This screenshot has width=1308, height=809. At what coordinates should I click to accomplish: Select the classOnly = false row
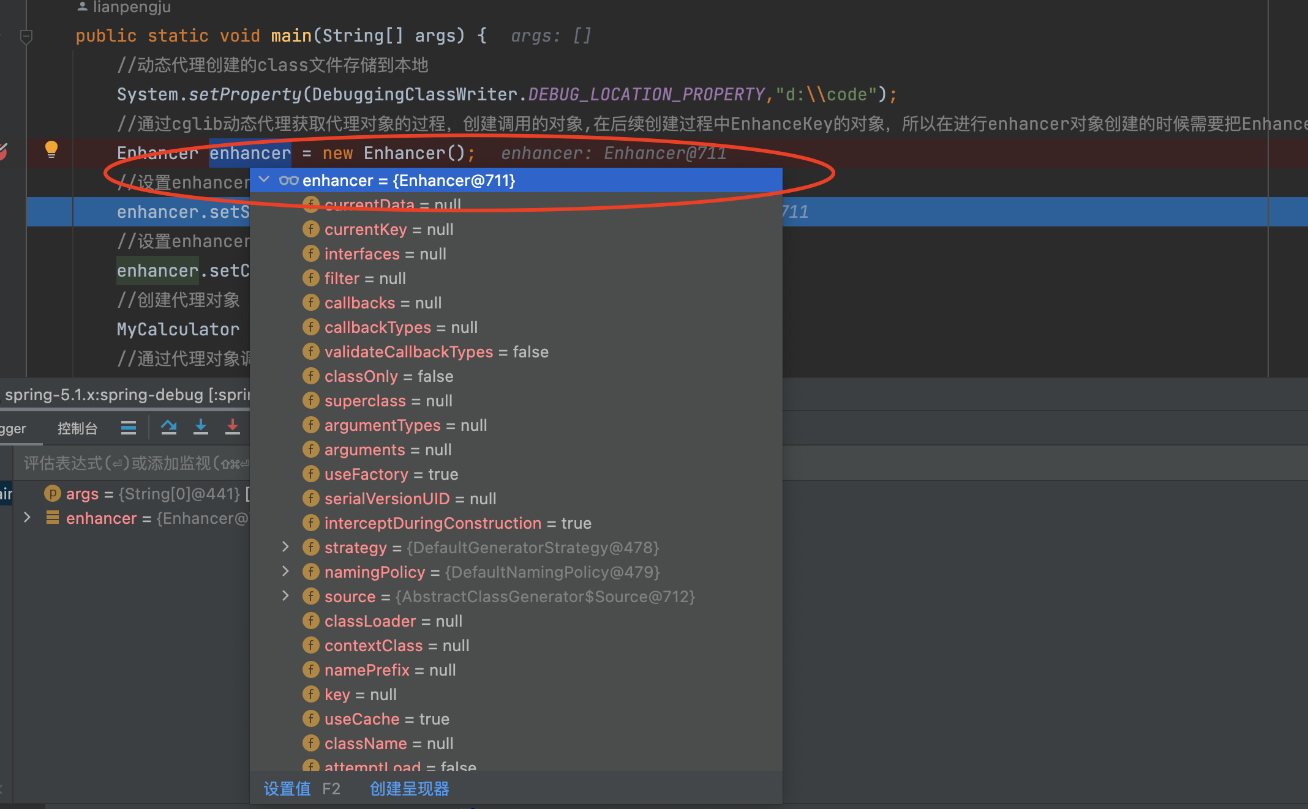tap(516, 376)
